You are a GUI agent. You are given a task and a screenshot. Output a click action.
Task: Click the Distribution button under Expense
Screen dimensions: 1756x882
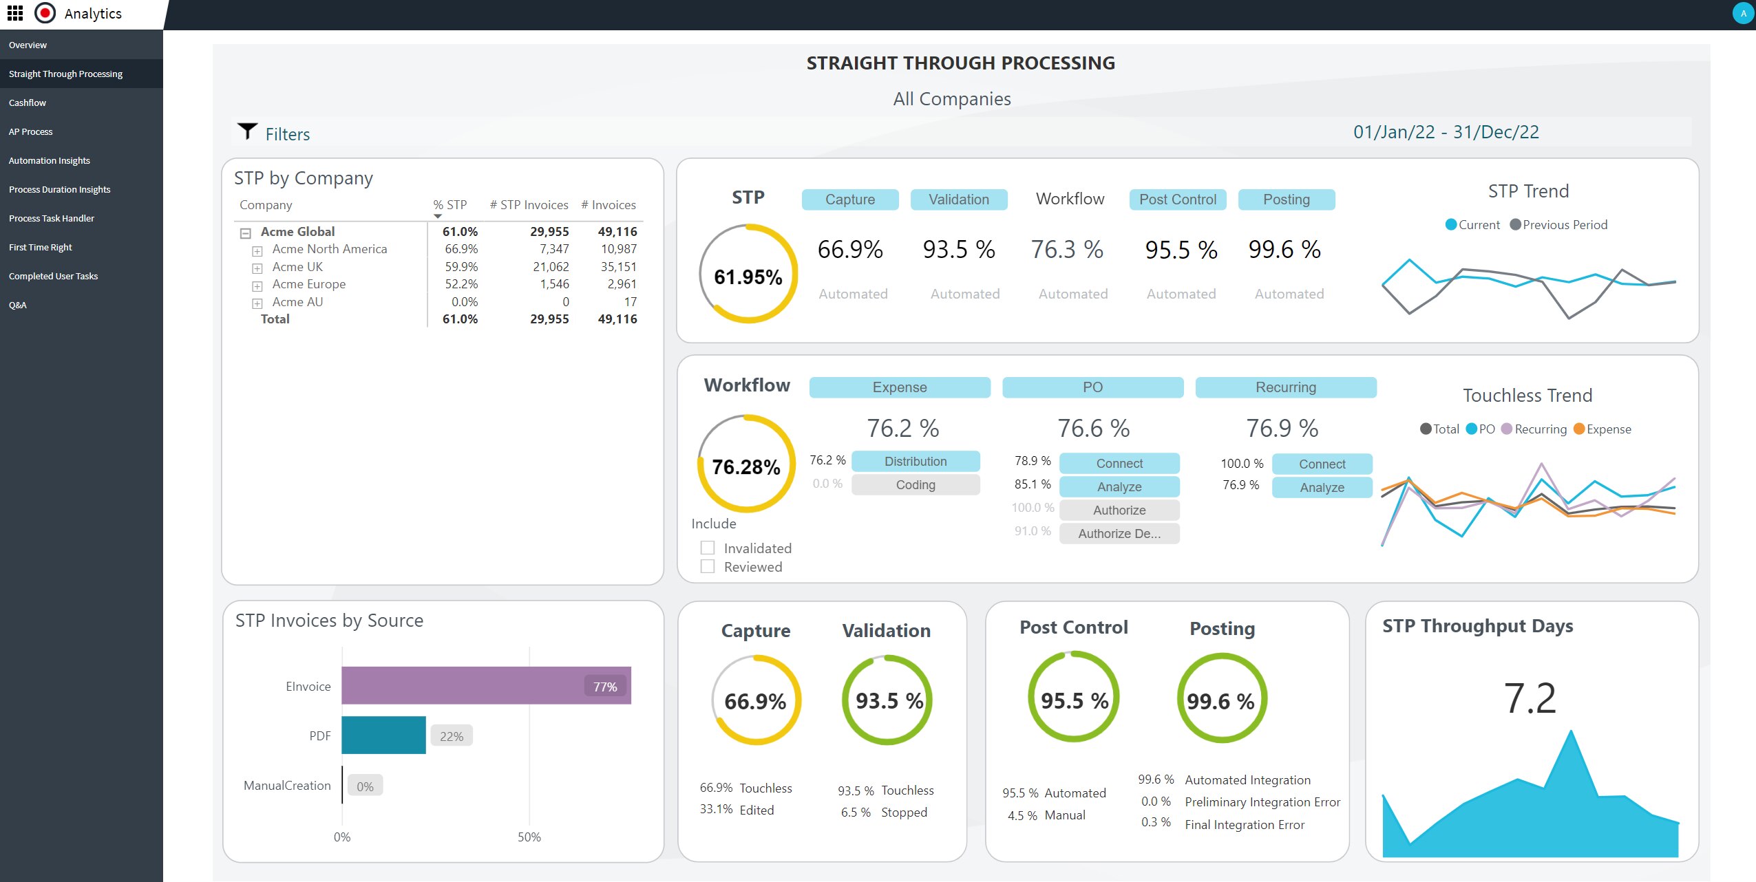[x=915, y=461]
